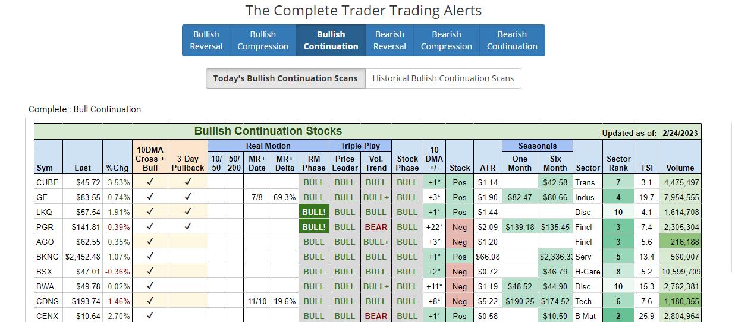
Task: Click the dark green BULL! cell for LKQ
Action: pyautogui.click(x=314, y=212)
